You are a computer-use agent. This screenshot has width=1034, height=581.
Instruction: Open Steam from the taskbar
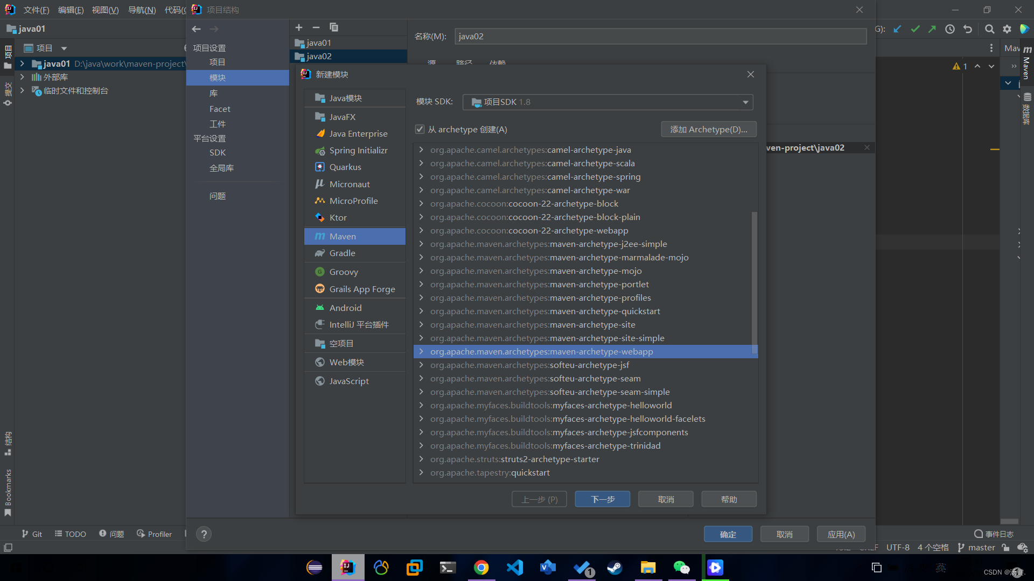click(x=614, y=568)
